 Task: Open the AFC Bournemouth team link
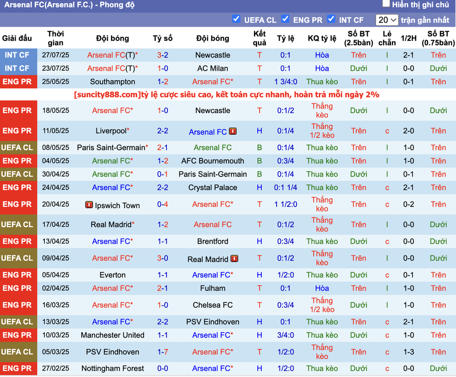213,161
